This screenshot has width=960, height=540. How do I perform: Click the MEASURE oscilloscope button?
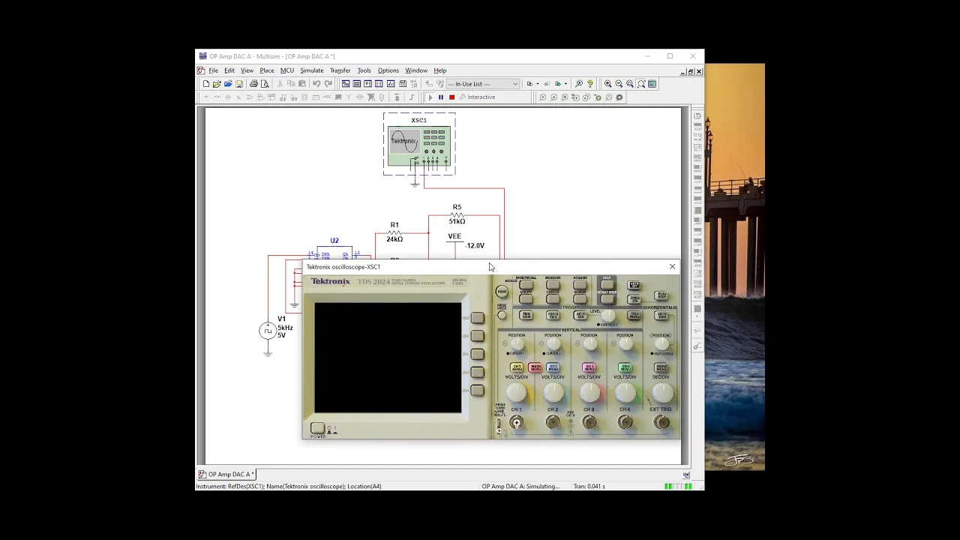(553, 285)
